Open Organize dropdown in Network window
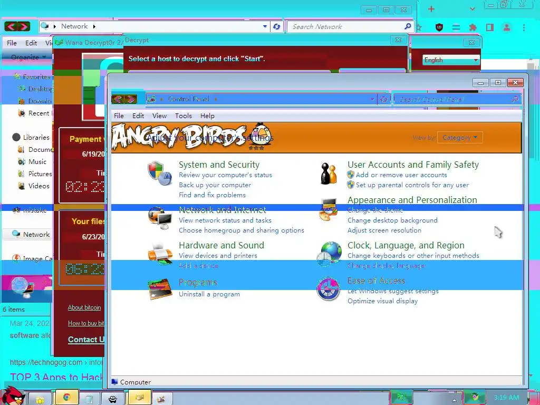 tap(28, 57)
